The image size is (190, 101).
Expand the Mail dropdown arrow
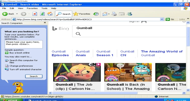(x=109, y=14)
